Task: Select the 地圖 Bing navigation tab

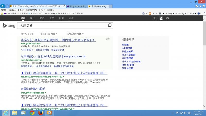Action: coord(61,18)
